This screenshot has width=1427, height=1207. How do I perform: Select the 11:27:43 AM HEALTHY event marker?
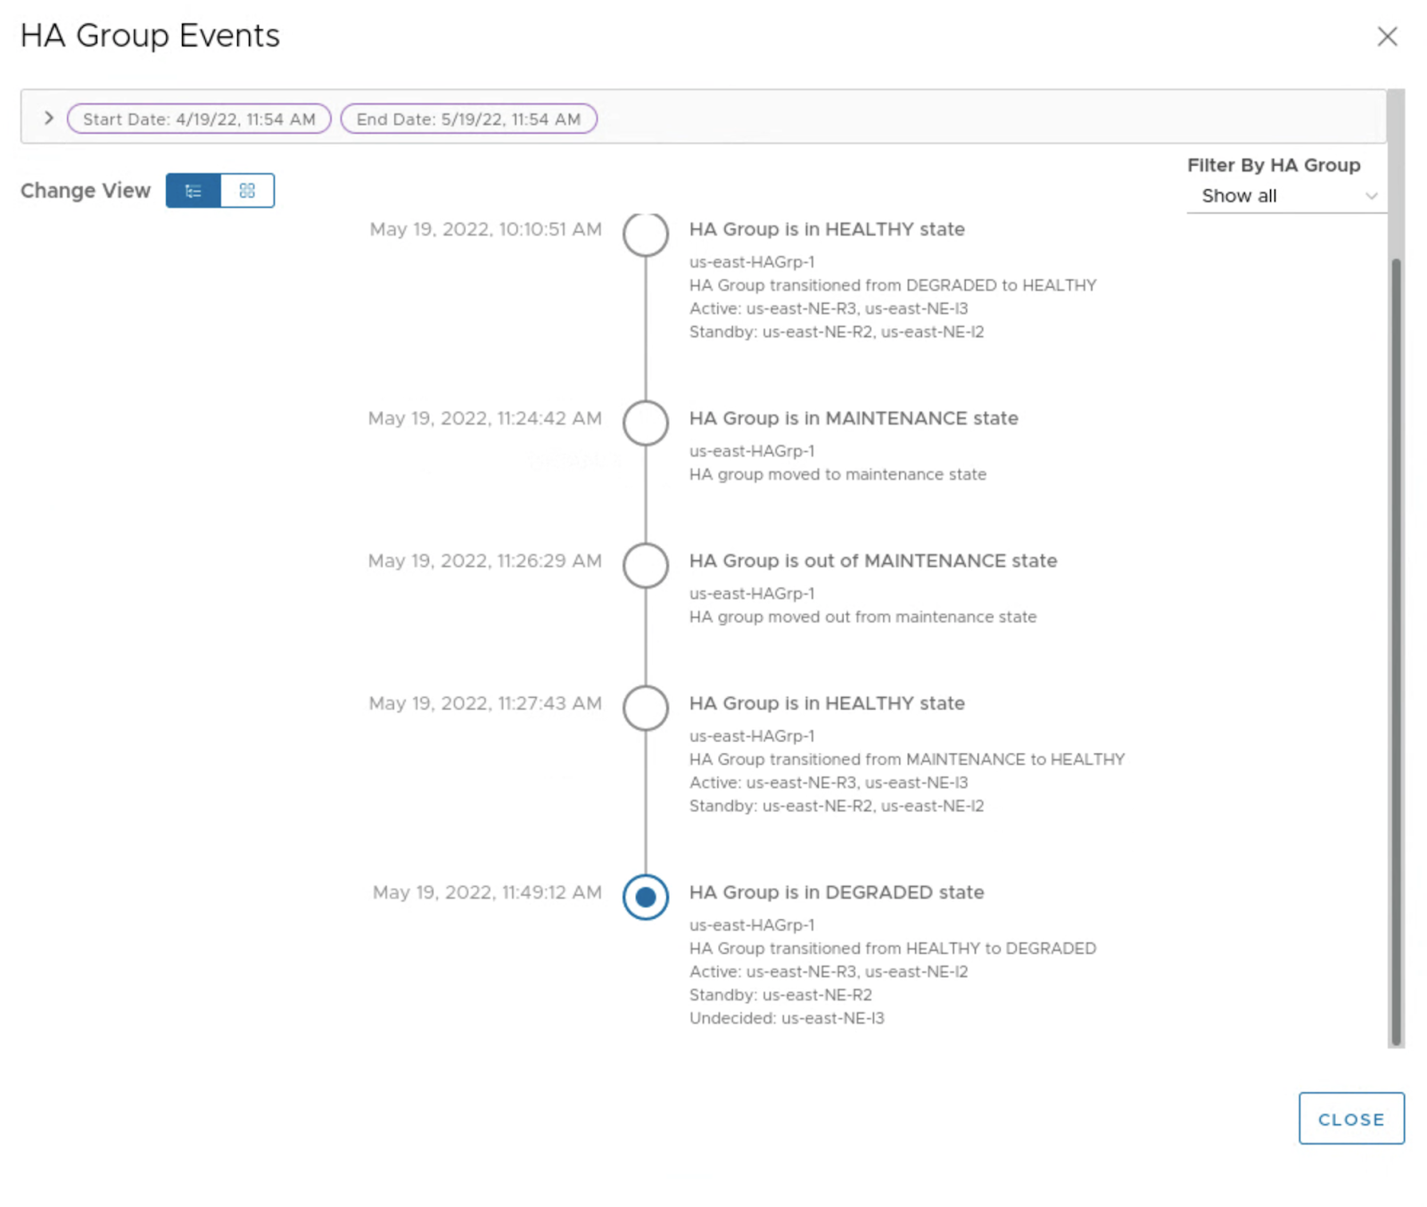pyautogui.click(x=646, y=708)
